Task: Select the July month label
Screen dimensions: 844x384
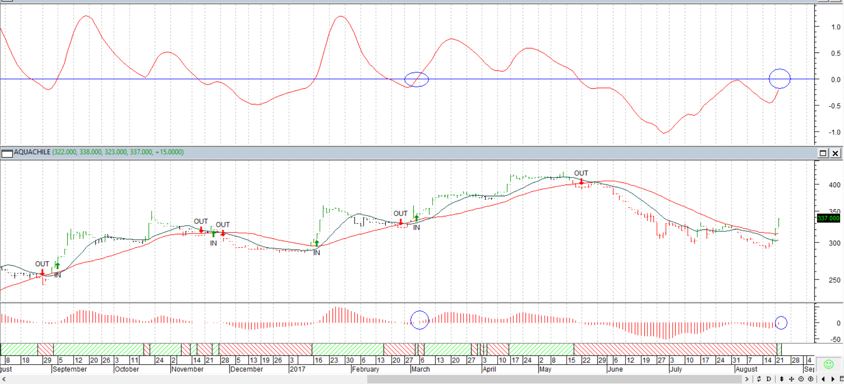Action: (676, 369)
